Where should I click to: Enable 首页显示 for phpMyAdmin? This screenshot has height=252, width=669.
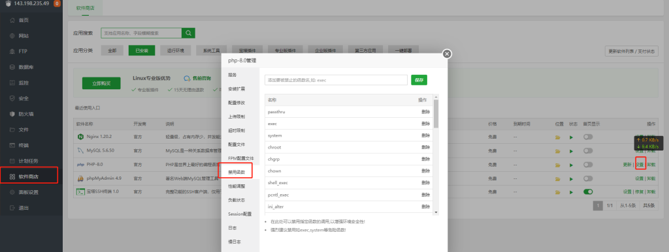pos(588,178)
